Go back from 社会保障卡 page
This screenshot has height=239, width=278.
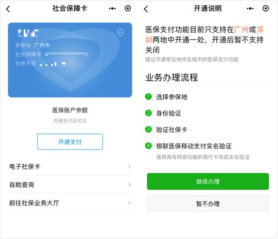(x=8, y=9)
